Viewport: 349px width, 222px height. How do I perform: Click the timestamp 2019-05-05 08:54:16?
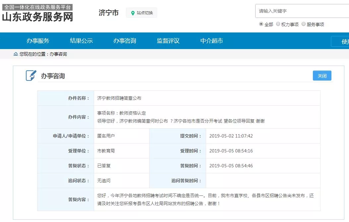(231, 151)
